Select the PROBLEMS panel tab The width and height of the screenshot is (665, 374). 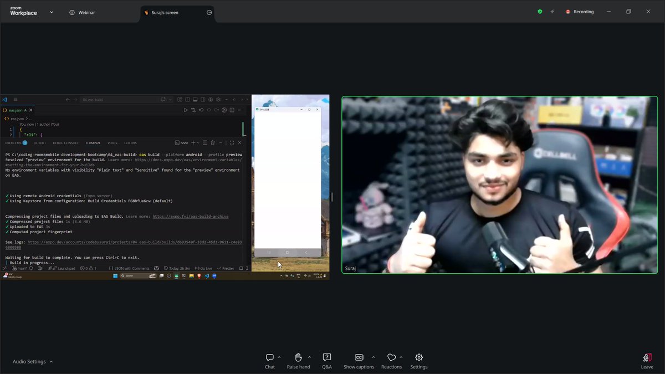pyautogui.click(x=14, y=142)
